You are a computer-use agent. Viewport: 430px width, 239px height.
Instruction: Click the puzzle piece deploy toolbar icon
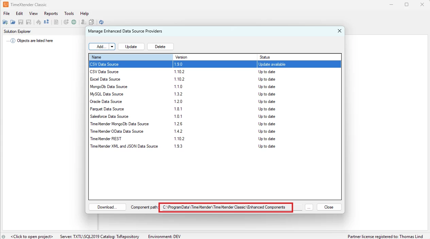38,22
